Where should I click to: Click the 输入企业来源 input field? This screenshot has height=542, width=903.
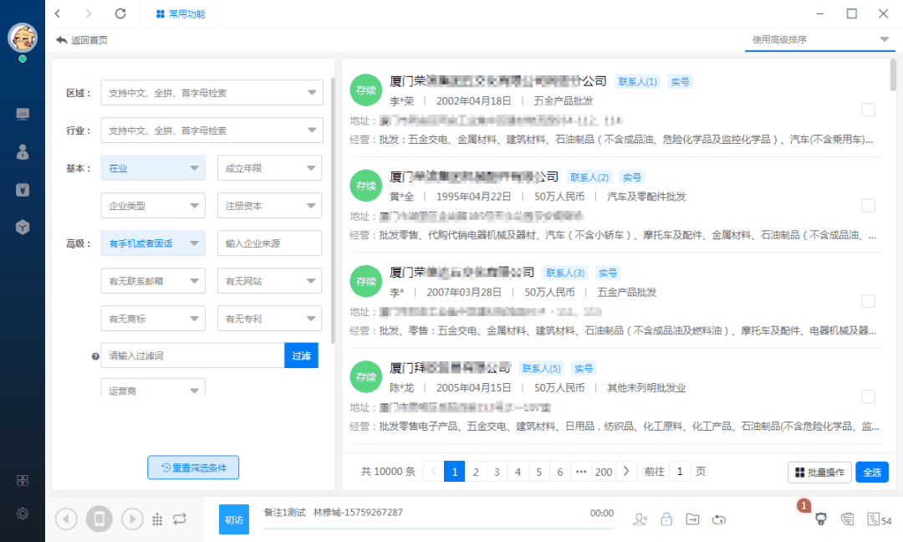pyautogui.click(x=269, y=243)
